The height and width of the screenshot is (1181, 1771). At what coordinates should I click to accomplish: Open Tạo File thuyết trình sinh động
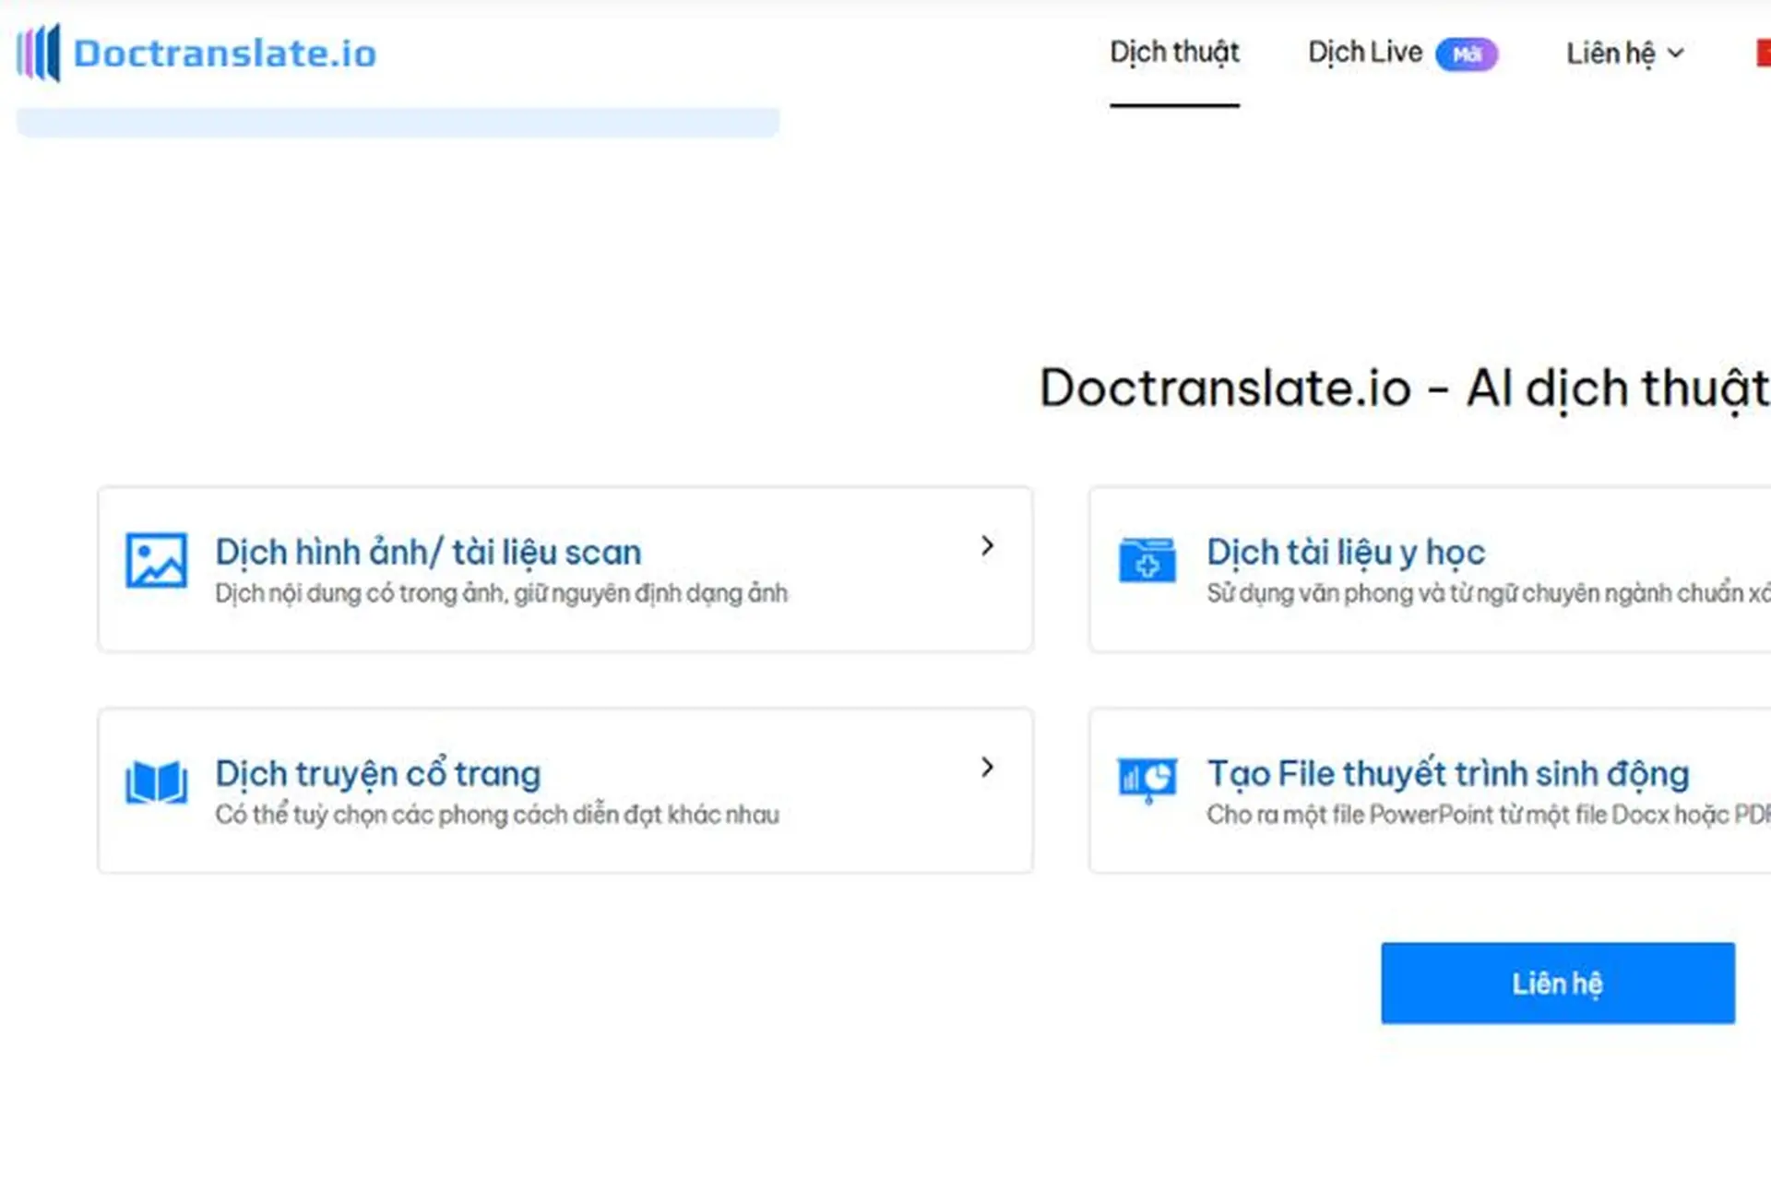click(x=1447, y=773)
